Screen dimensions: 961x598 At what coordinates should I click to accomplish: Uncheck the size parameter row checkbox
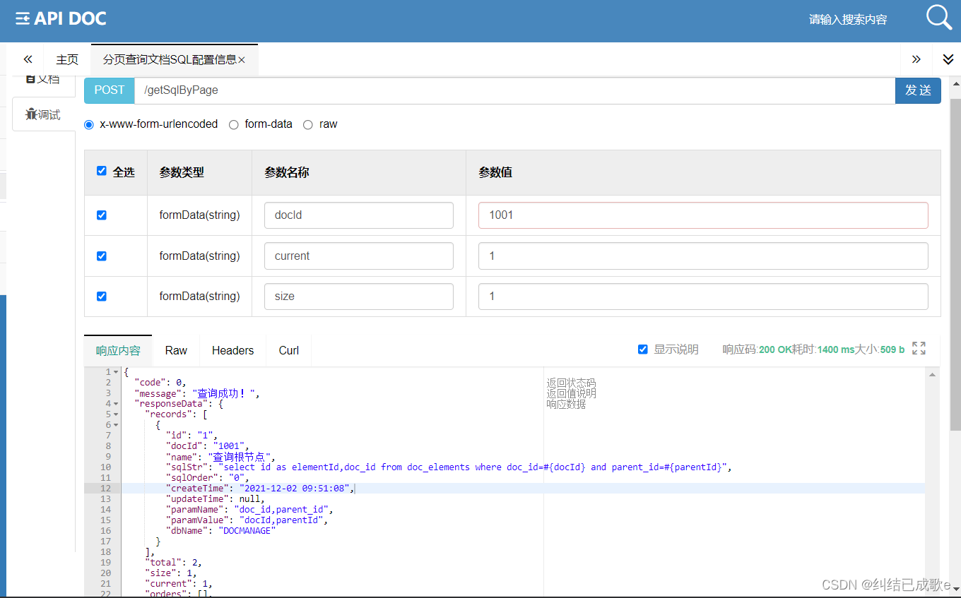click(x=102, y=296)
